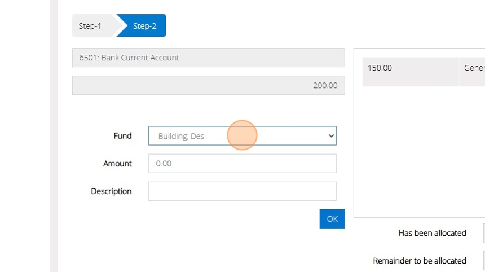This screenshot has width=485, height=272.
Task: Click empty area of allocations list panel
Action: [418, 152]
